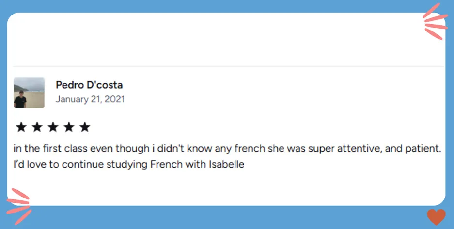This screenshot has width=454, height=229.
Task: Click the review date January 21, 2021
Action: [x=90, y=99]
